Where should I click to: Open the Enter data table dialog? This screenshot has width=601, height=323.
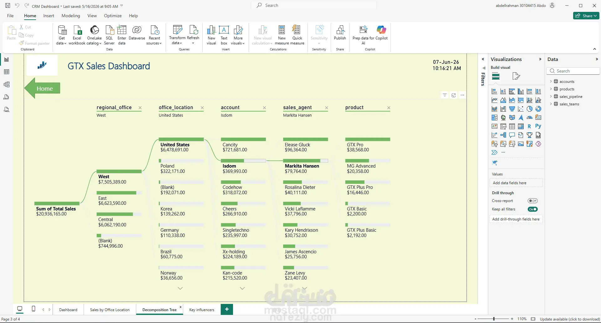pyautogui.click(x=122, y=35)
